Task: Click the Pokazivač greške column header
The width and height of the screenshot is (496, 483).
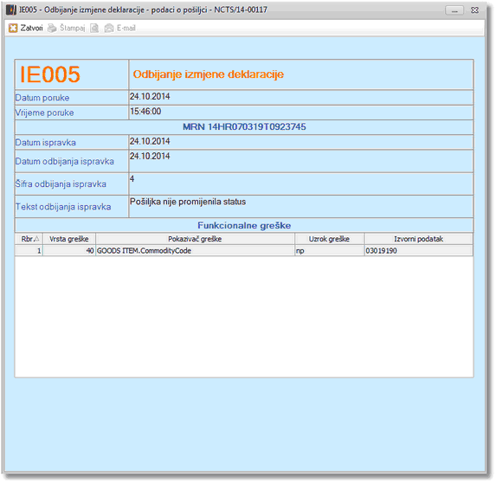Action: click(195, 239)
